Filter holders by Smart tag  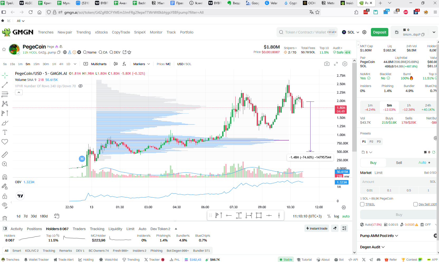[x=17, y=251]
